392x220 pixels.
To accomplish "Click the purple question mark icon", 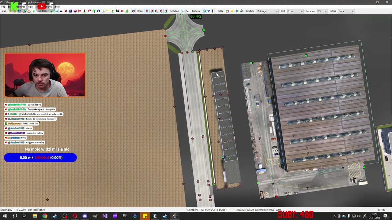I will click(x=75, y=11).
